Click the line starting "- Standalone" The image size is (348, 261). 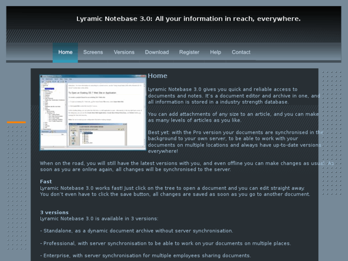136,231
